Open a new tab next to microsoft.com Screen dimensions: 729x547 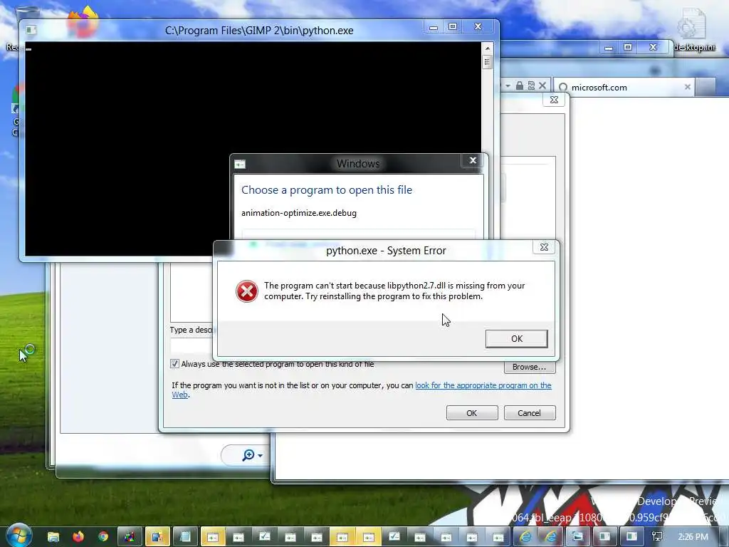point(706,87)
